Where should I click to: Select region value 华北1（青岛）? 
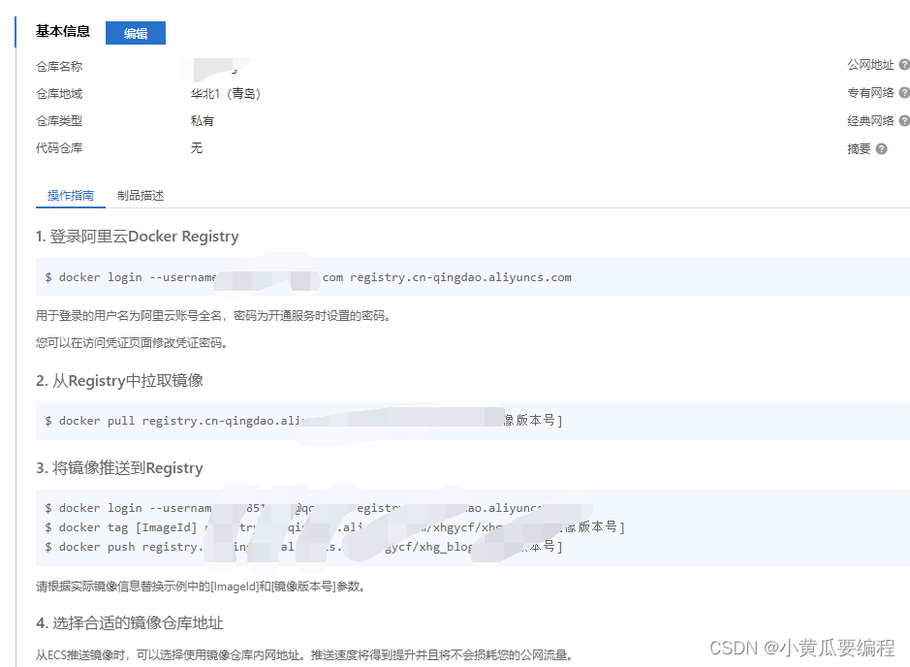pos(226,93)
